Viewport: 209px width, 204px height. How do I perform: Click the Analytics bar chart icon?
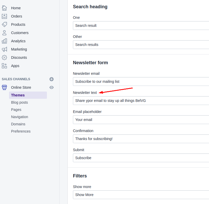[x=4, y=41]
